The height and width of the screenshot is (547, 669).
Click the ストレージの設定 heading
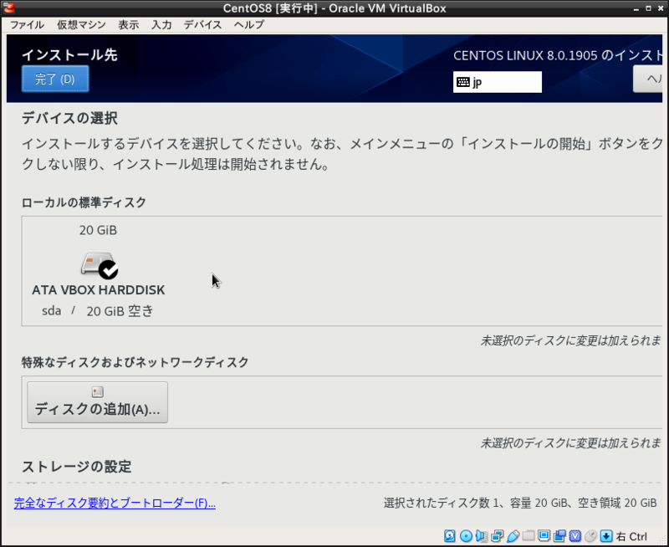click(77, 467)
